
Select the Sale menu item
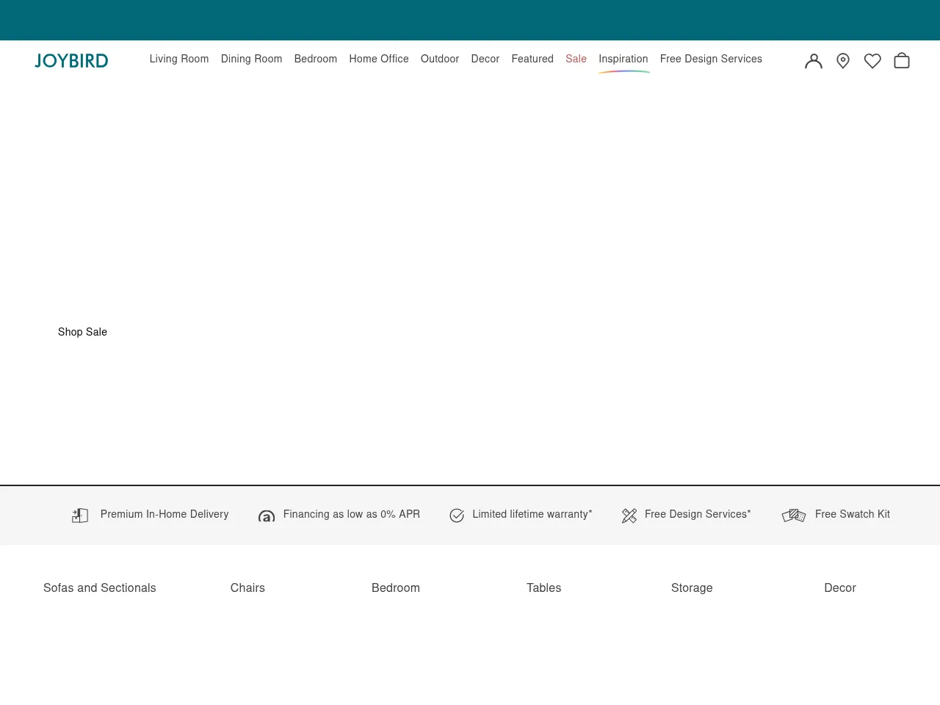[x=576, y=59]
